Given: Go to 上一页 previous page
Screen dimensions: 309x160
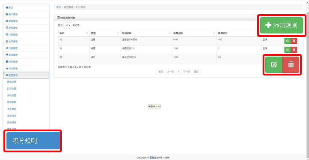Looking at the screenshot, I should click(170, 72).
